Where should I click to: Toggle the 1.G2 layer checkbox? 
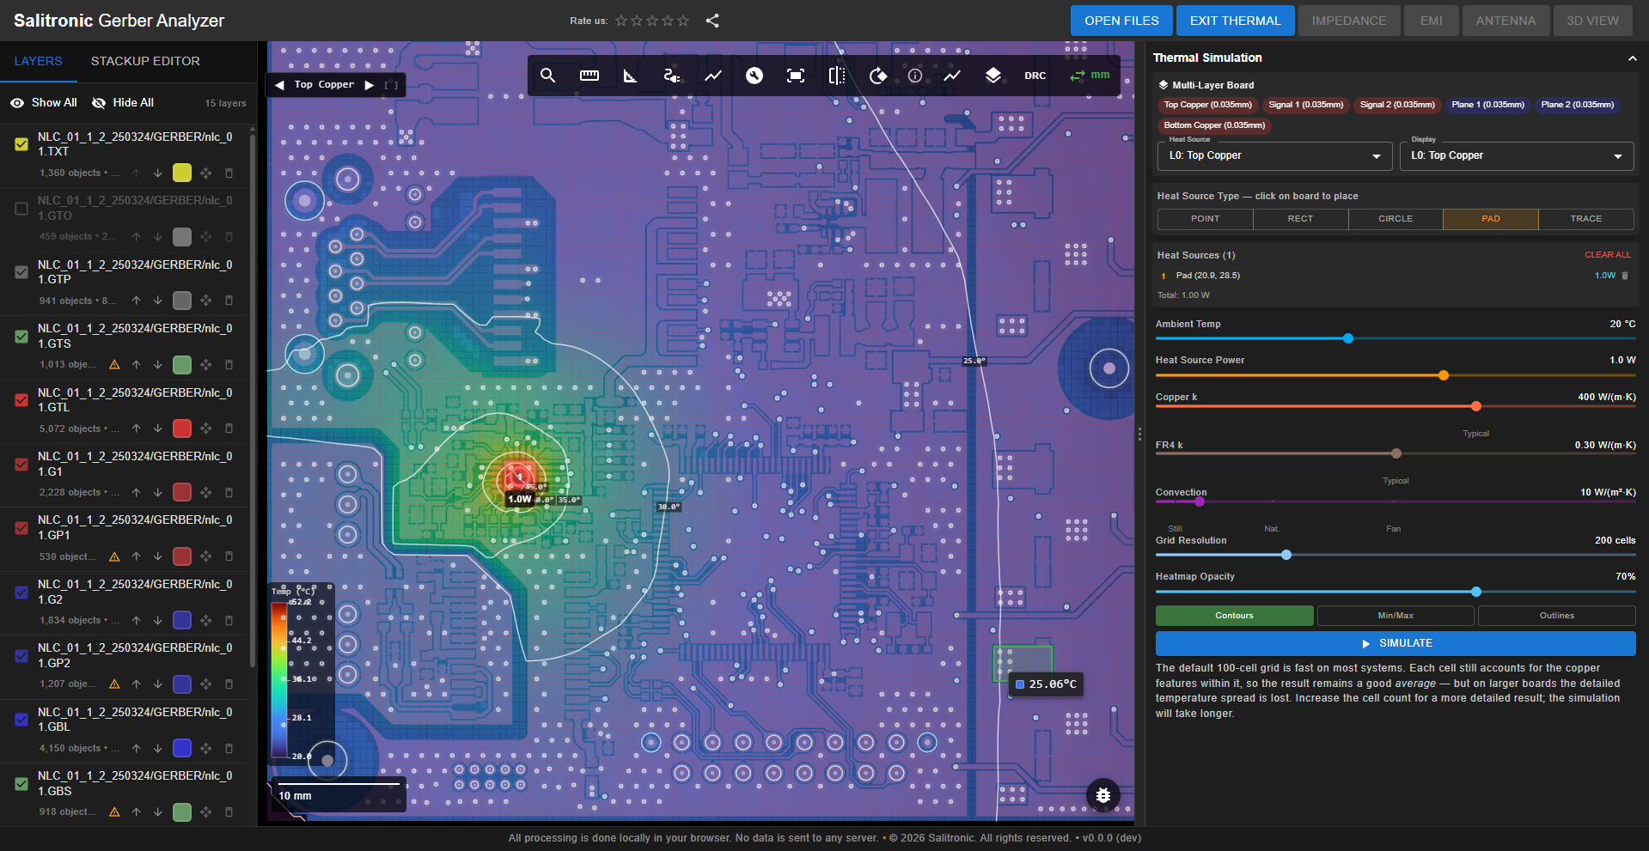(21, 592)
